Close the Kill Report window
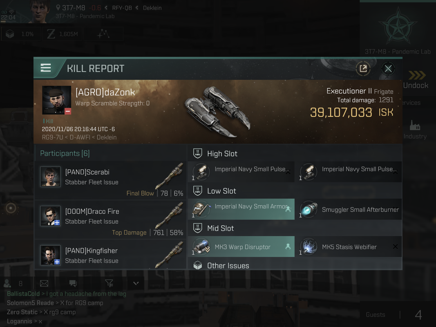This screenshot has width=436, height=327. coord(388,68)
